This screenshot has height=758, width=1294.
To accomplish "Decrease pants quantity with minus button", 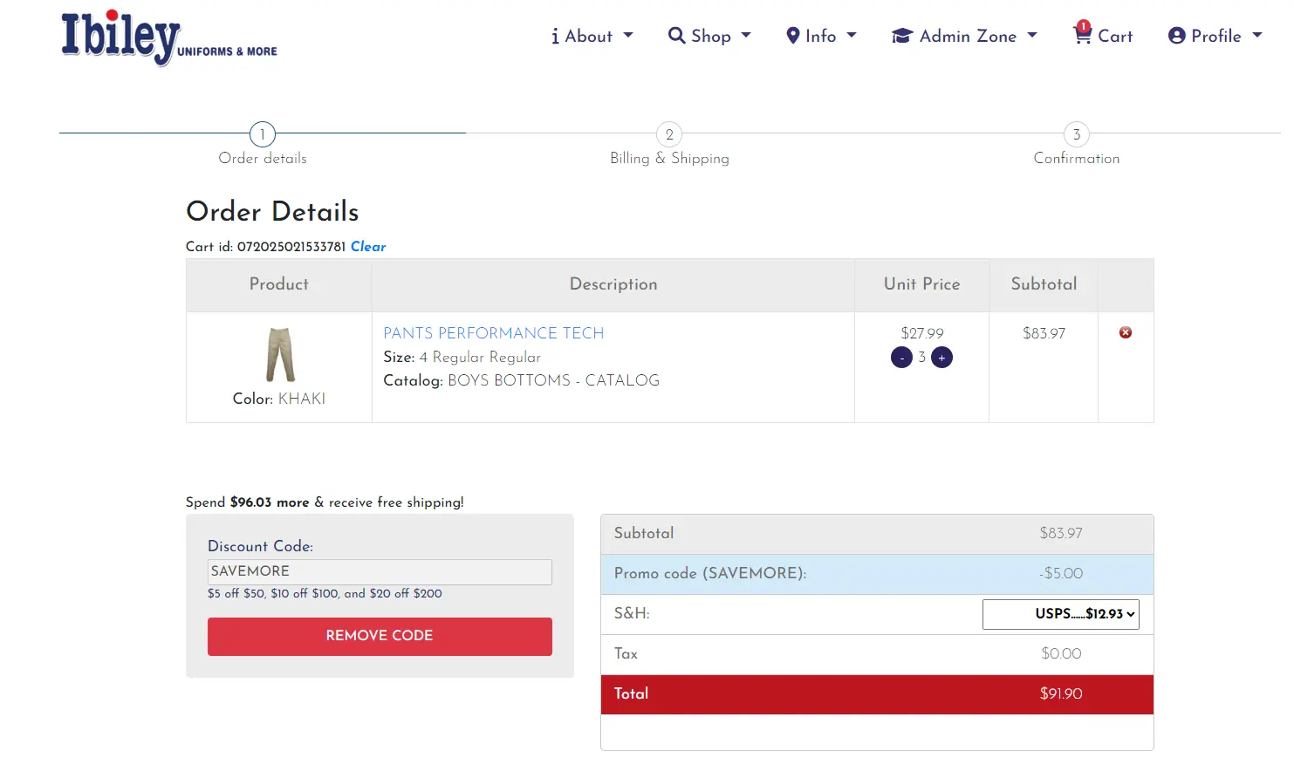I will point(901,358).
